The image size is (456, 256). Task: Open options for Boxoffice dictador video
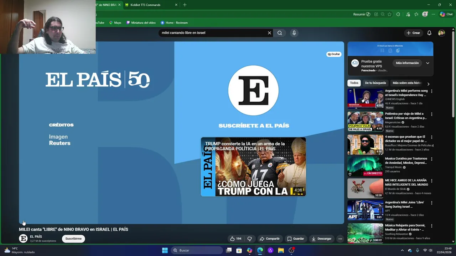click(x=432, y=137)
